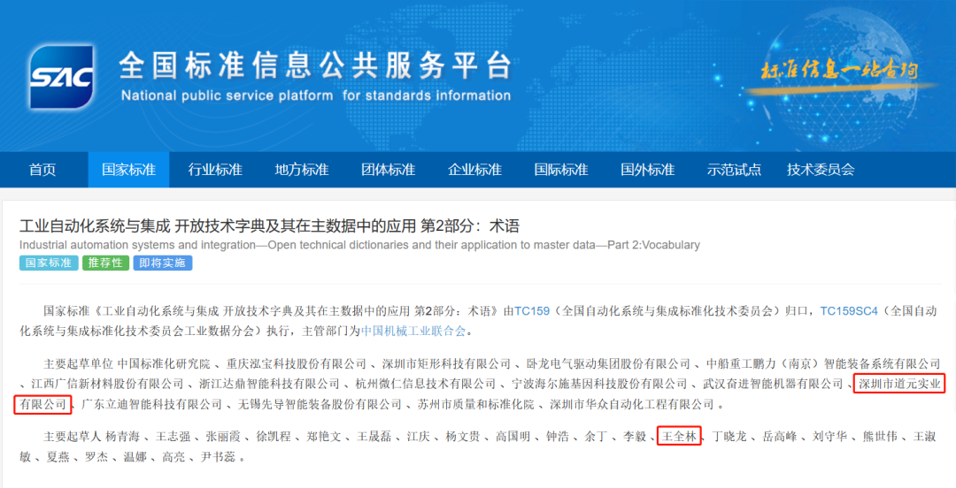956x488 pixels.
Task: Click the drafter name 王志强
Action: coord(173,437)
